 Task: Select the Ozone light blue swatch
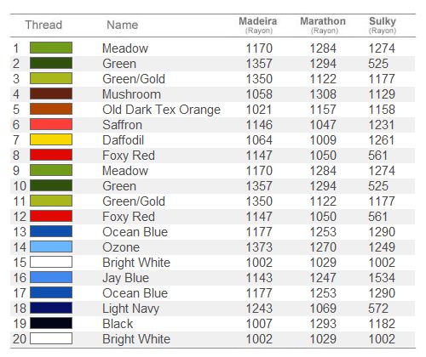coord(51,246)
